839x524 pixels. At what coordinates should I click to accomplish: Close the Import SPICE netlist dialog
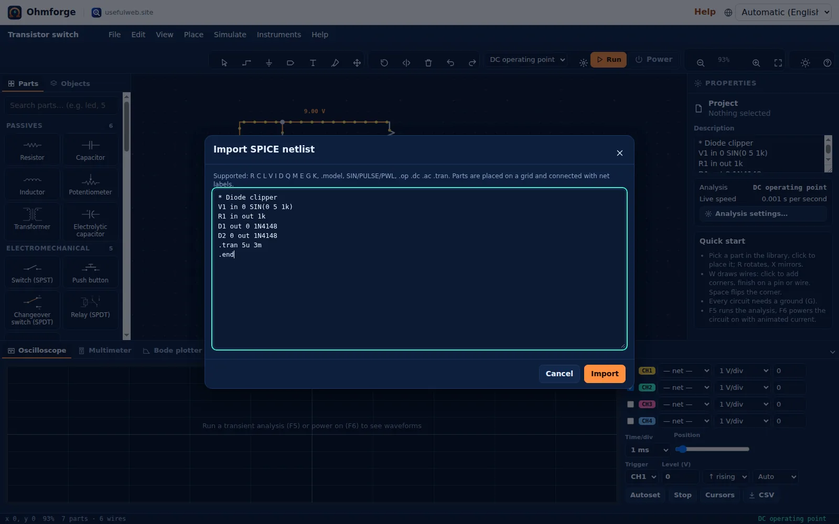pyautogui.click(x=620, y=153)
